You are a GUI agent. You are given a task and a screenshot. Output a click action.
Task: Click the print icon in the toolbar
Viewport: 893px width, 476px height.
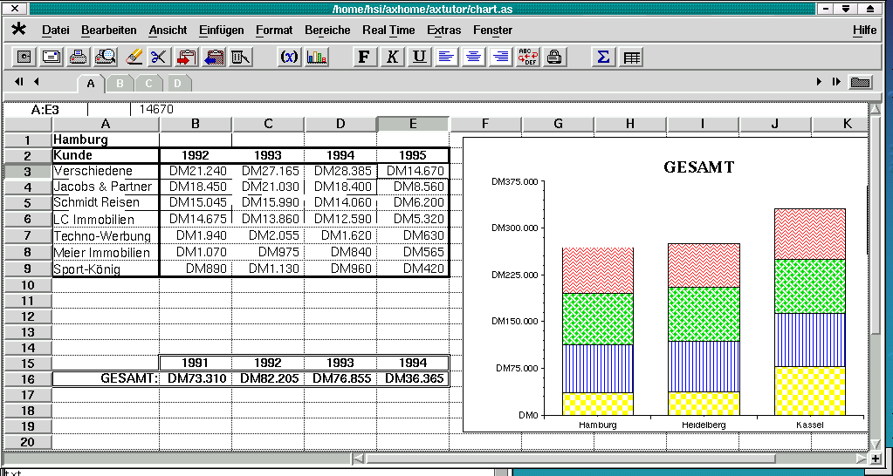(79, 58)
